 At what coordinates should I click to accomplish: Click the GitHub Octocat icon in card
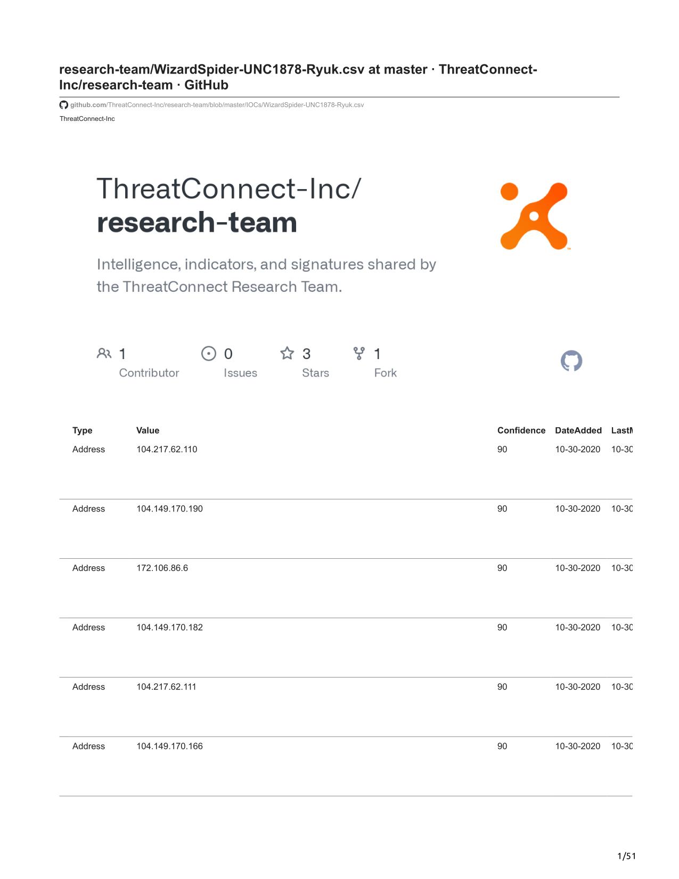[571, 361]
